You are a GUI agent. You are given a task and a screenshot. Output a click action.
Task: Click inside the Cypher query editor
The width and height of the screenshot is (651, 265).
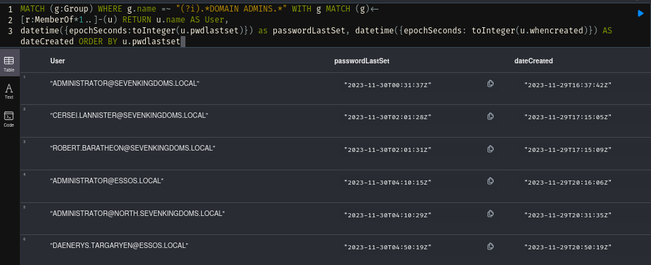pyautogui.click(x=324, y=25)
